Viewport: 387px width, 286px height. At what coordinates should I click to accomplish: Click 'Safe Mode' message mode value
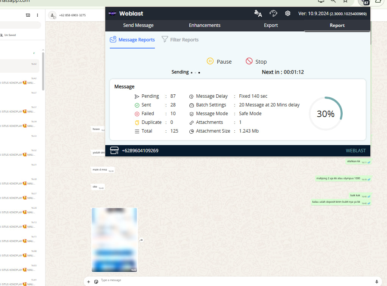point(250,114)
